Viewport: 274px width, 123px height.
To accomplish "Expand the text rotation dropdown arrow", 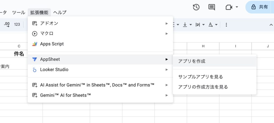I will pos(203,25).
